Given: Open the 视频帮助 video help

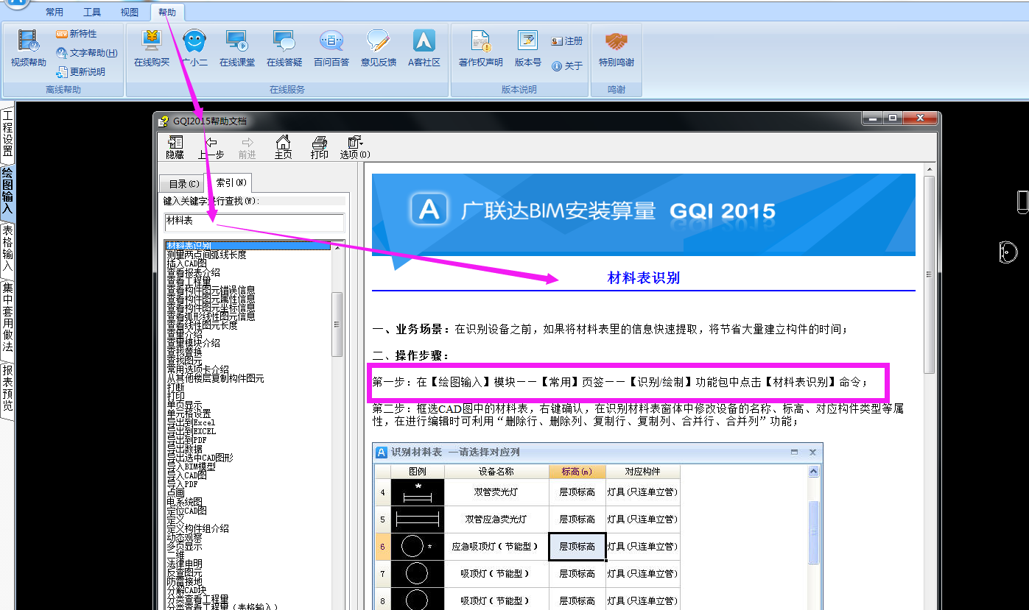Looking at the screenshot, I should point(28,49).
